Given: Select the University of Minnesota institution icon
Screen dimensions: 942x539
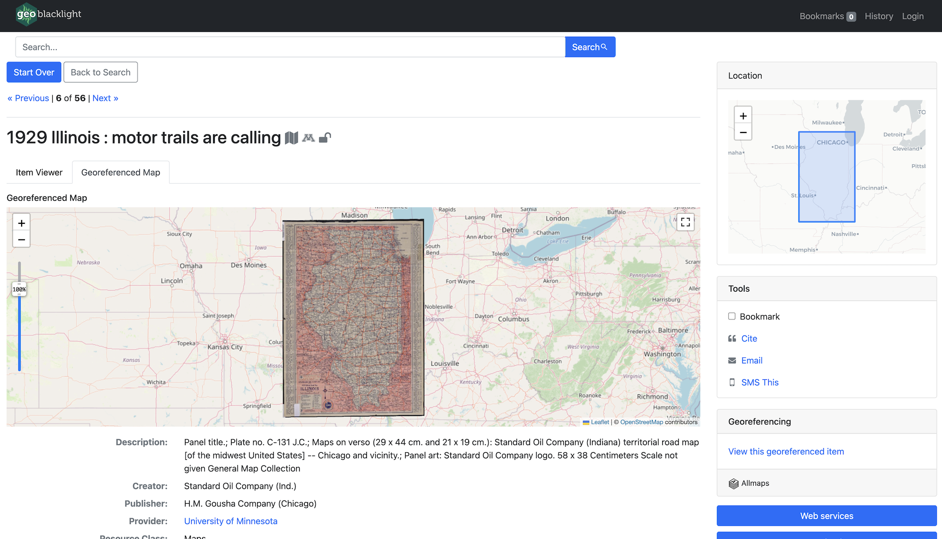Looking at the screenshot, I should [x=309, y=138].
